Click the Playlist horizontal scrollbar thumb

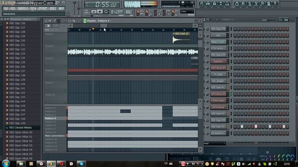click(103, 26)
